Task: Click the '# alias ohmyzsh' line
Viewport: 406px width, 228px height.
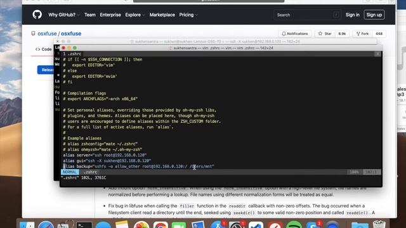Action: (103, 149)
